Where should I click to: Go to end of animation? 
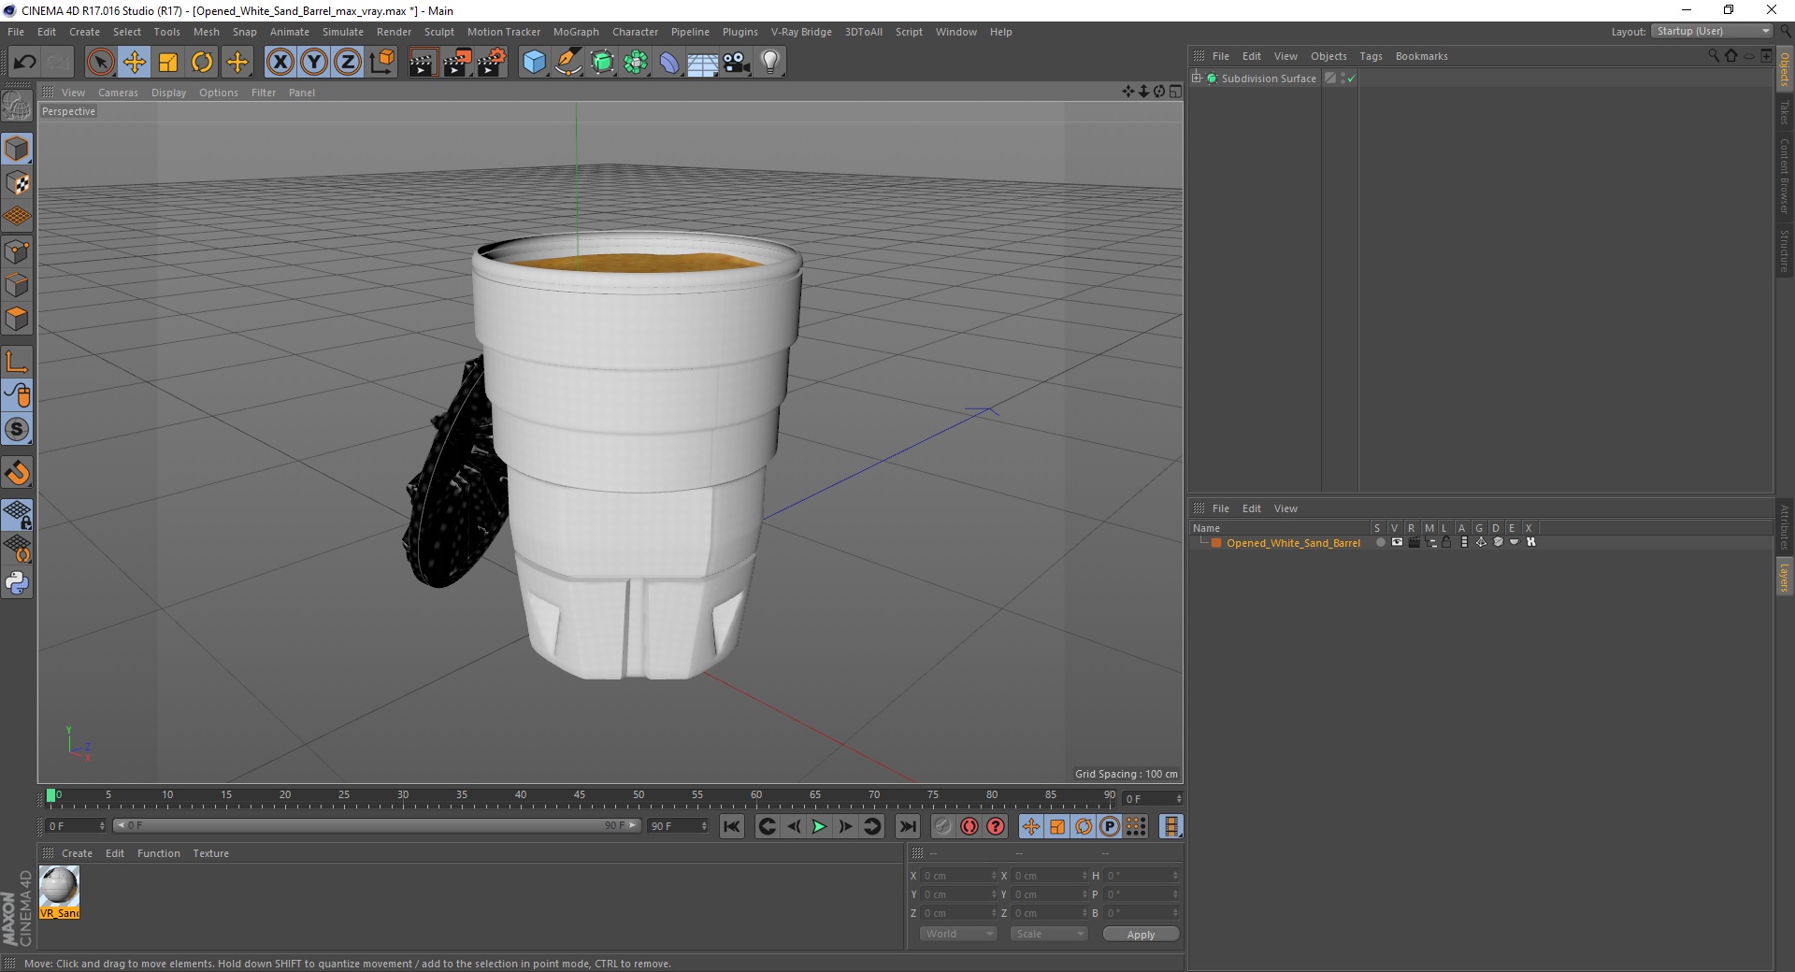(907, 826)
